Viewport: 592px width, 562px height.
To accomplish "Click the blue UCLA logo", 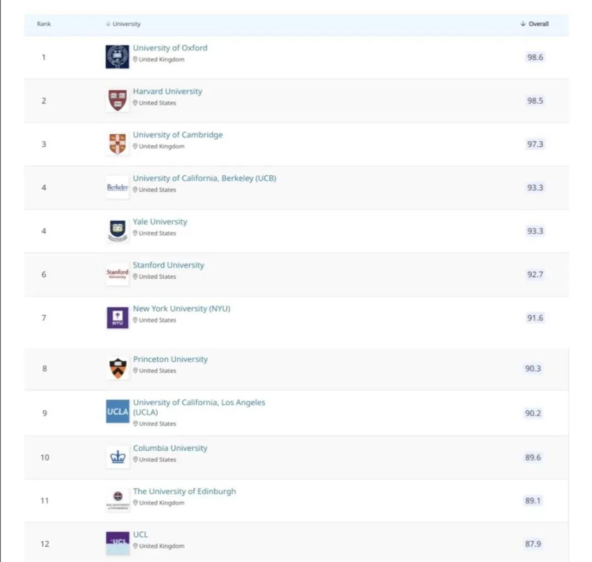I will [117, 411].
